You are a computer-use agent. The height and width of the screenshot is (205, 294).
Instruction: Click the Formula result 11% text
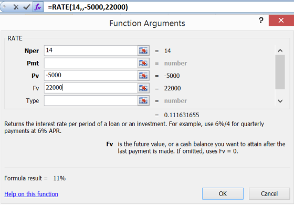point(35,178)
